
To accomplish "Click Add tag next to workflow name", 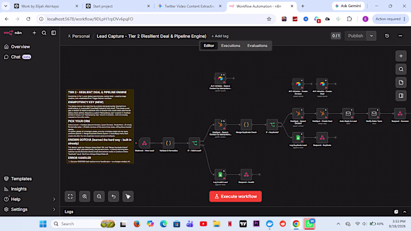I will (220, 36).
